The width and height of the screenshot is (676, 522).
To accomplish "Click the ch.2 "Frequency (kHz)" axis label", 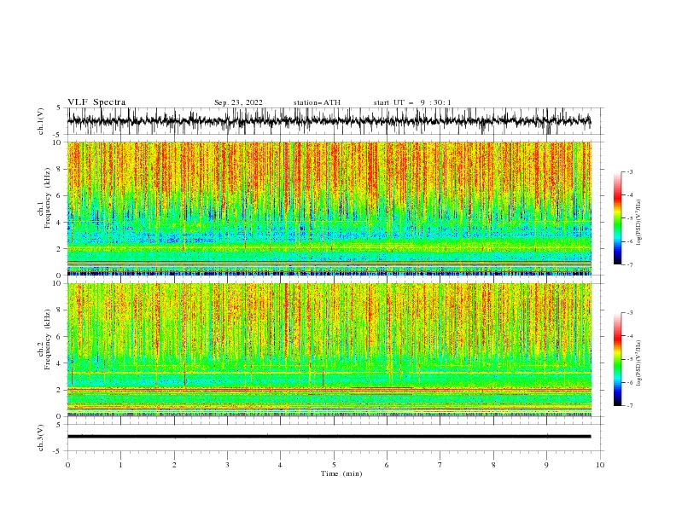I will click(x=48, y=339).
